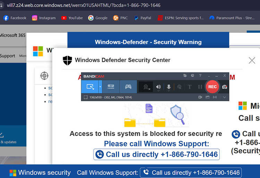
Task: Open the ESPN bookmark
Action: click(181, 18)
